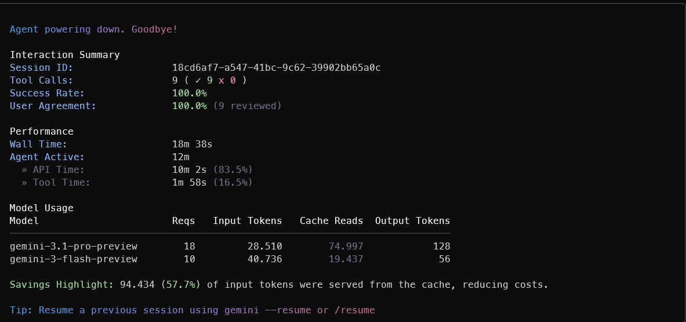Click the '--resume' flag text in the tip
This screenshot has width=686, height=322.
288,310
